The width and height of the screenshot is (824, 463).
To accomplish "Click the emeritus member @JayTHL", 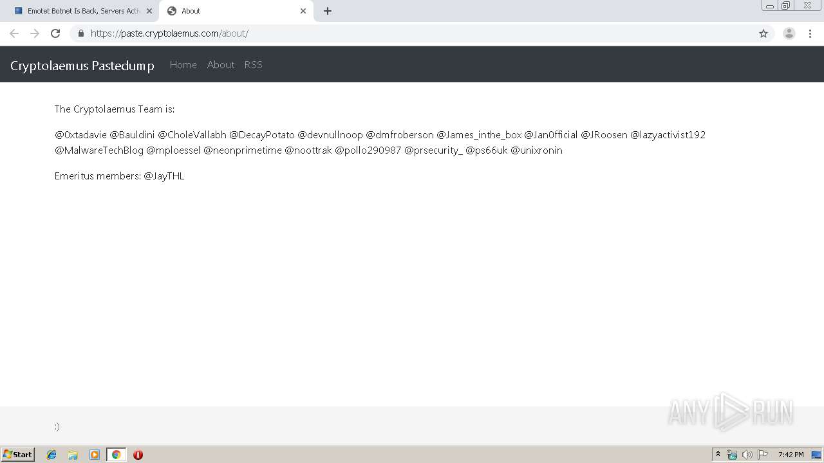I will [164, 176].
